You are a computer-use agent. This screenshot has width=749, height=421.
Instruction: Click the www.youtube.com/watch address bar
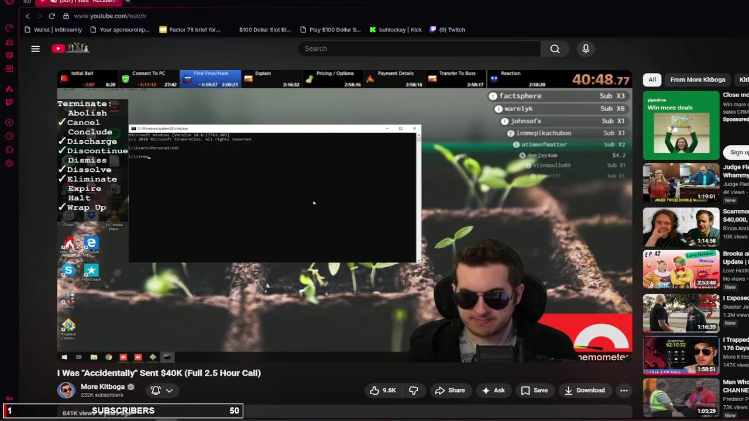109,16
